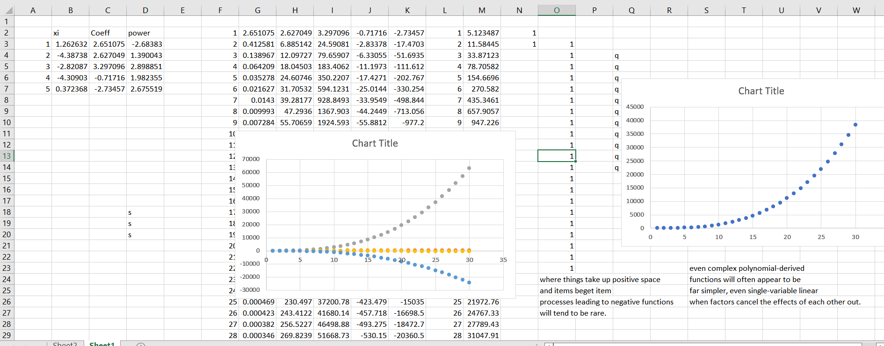The width and height of the screenshot is (884, 346).
Task: Select cell containing -4.30903
Action: pyautogui.click(x=70, y=78)
